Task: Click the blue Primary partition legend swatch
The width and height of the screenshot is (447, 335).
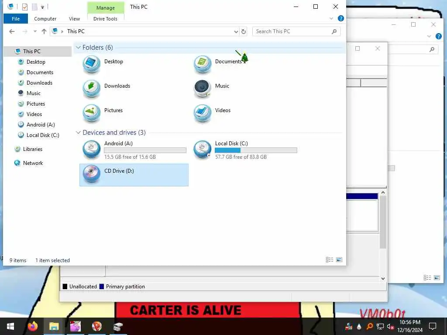Action: tap(101, 287)
